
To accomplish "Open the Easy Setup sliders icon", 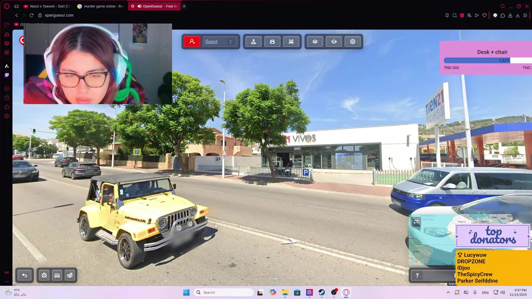I will click(x=525, y=15).
